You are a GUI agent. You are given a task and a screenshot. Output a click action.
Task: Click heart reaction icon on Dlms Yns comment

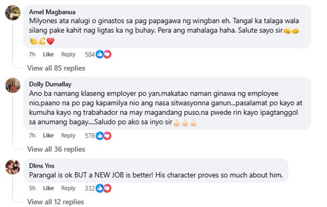(x=108, y=188)
